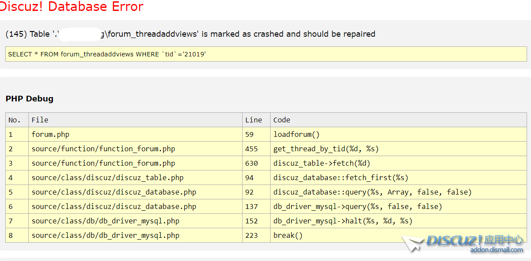The height and width of the screenshot is (261, 531).
Task: Select the loadforum() code cell
Action: [296, 134]
